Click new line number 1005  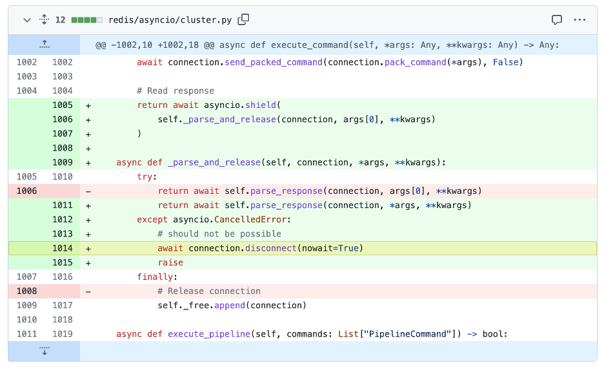[x=62, y=105]
